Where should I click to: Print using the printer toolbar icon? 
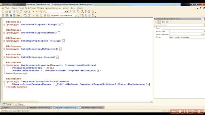[25, 11]
